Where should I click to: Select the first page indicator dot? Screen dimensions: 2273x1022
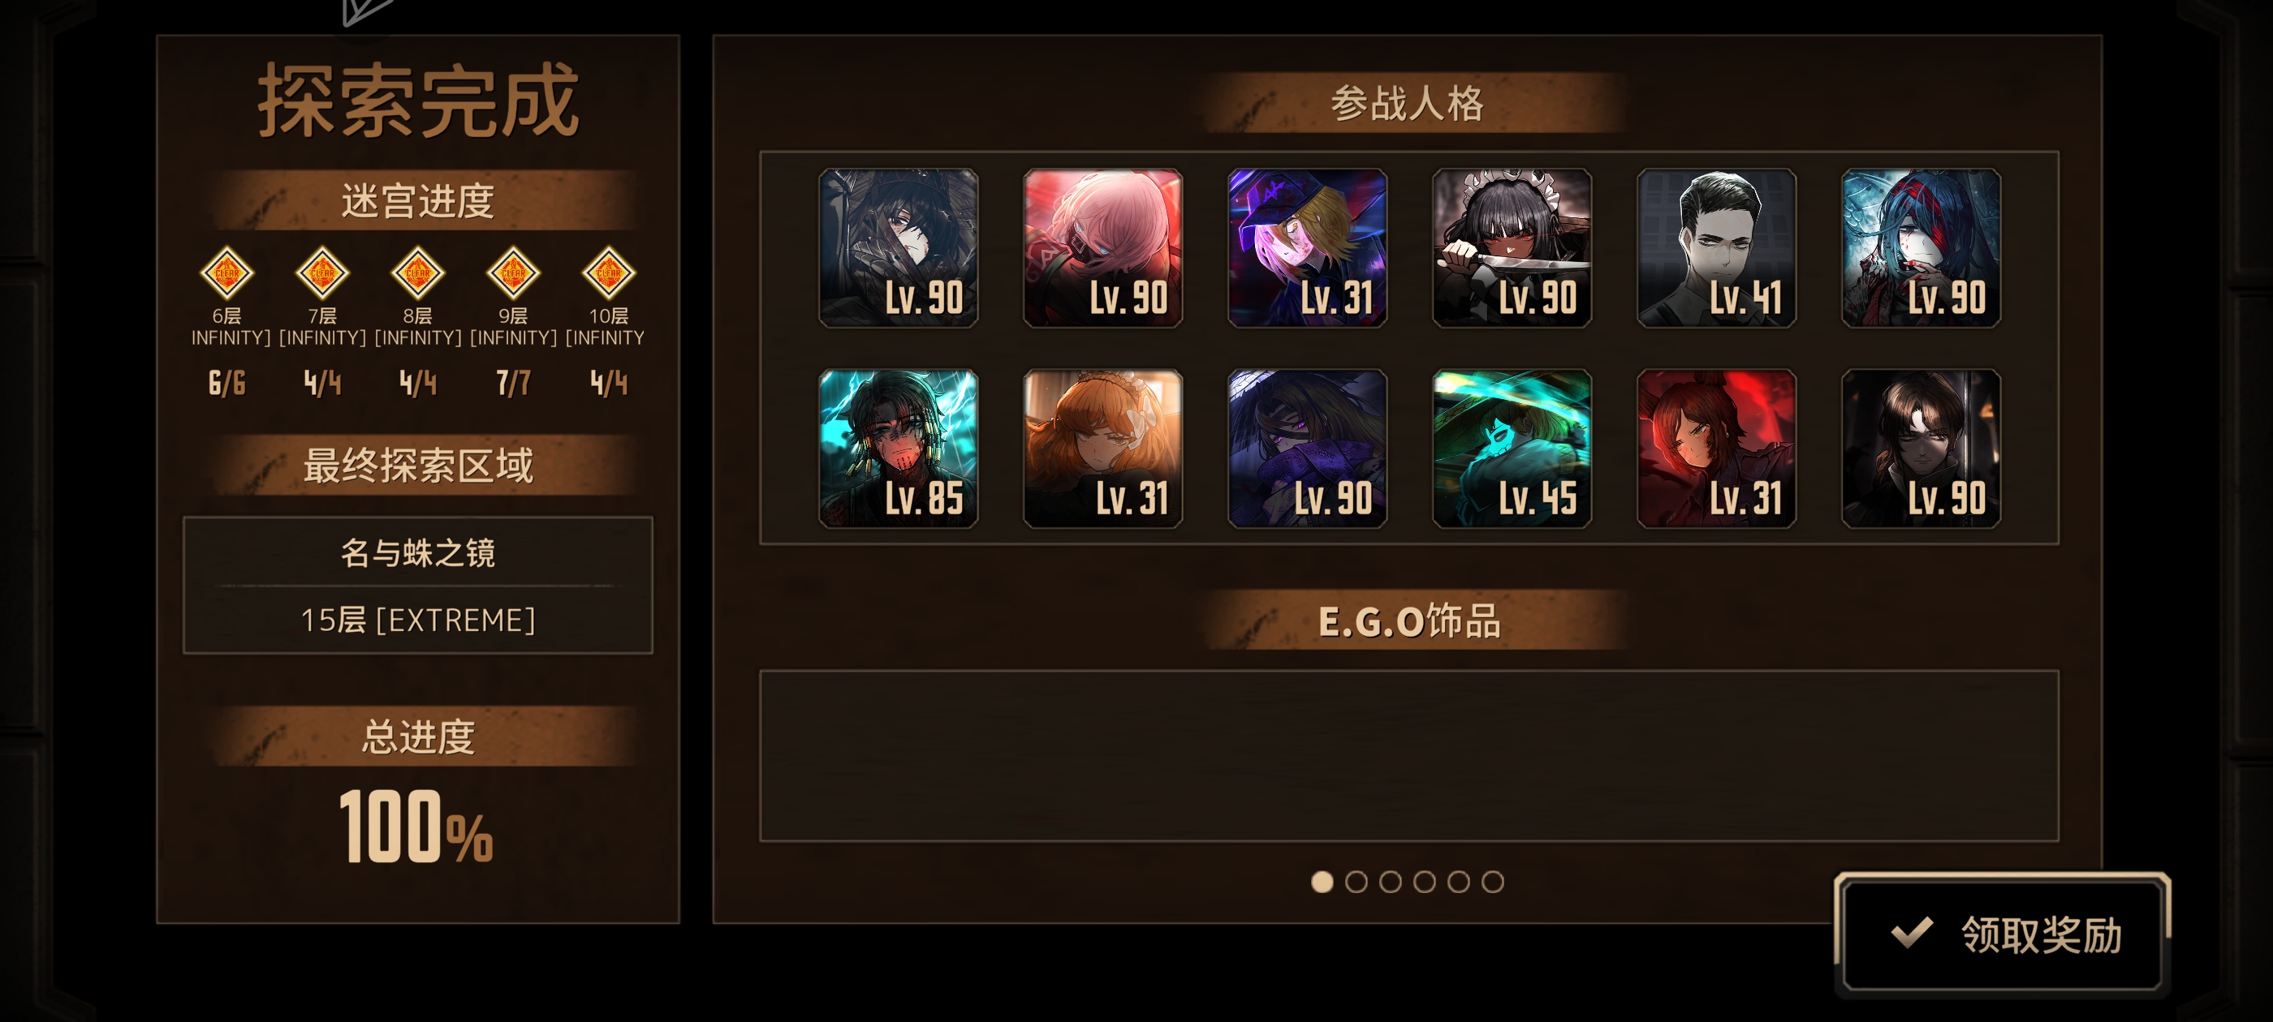point(1322,882)
